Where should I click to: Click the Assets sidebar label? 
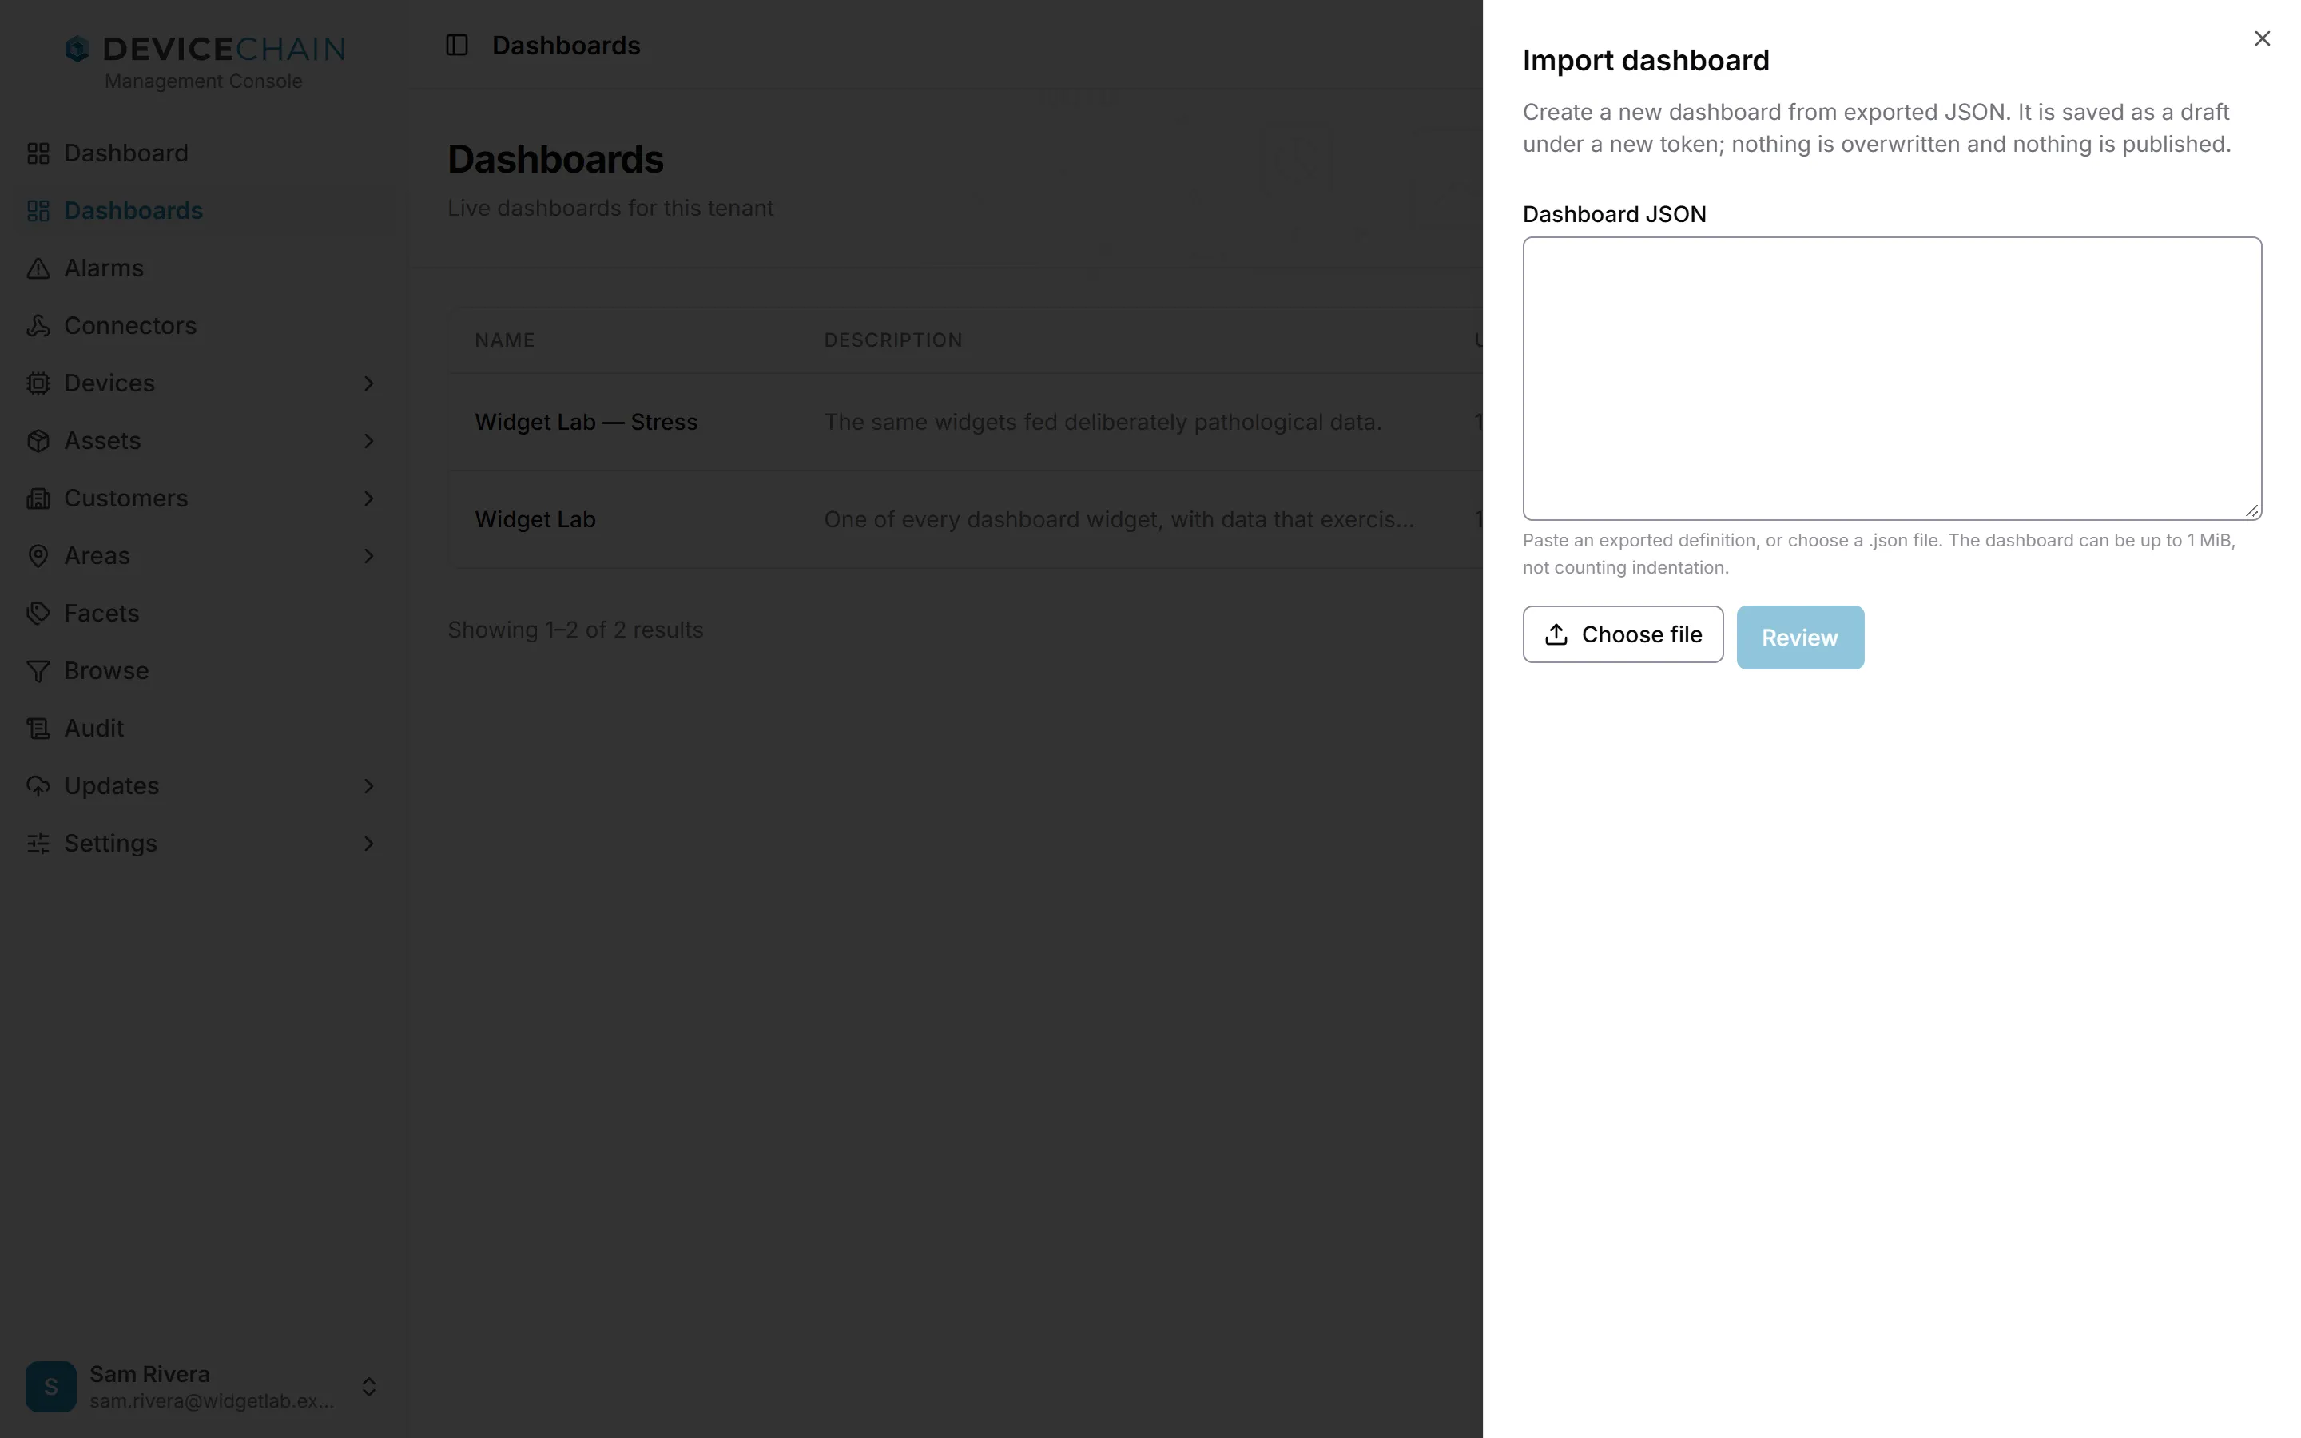point(101,441)
